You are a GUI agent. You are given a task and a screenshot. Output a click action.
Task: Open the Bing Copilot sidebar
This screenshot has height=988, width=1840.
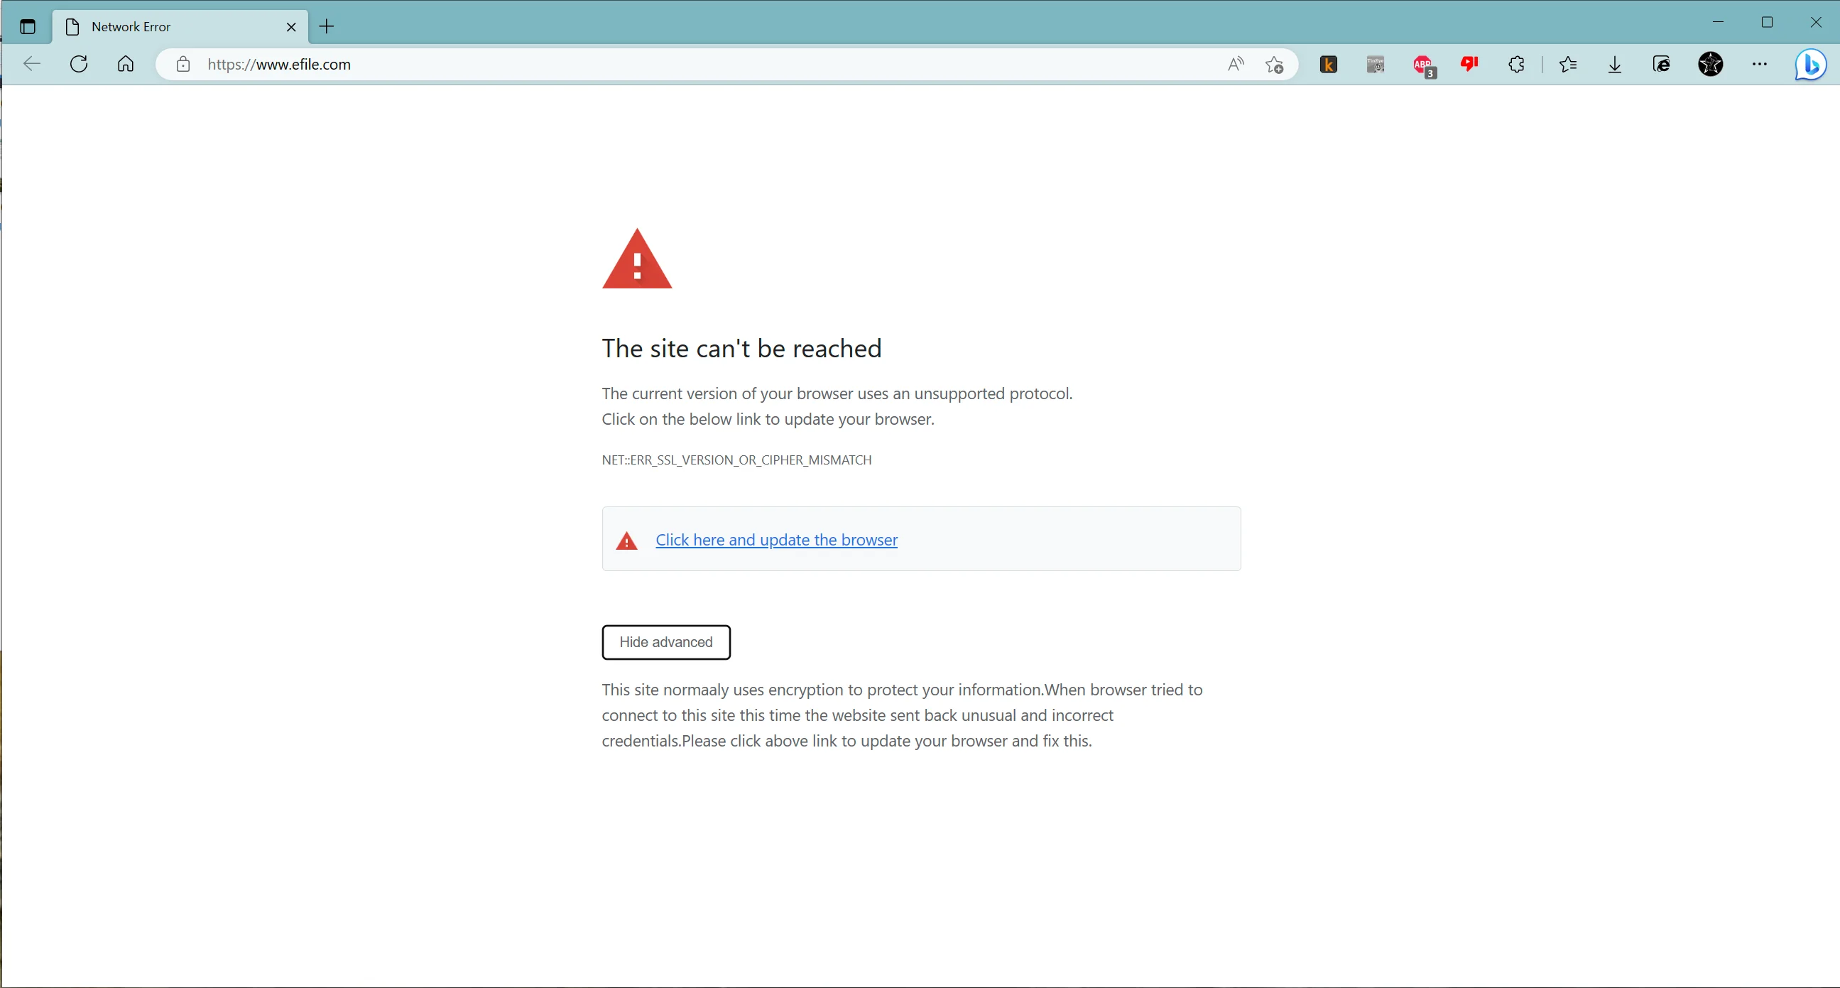click(x=1811, y=65)
